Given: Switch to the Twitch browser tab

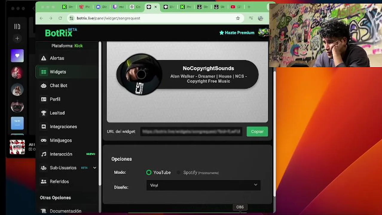Looking at the screenshot, I should coord(118,7).
